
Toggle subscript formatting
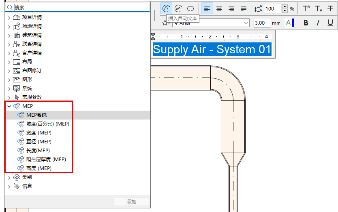coord(319,9)
